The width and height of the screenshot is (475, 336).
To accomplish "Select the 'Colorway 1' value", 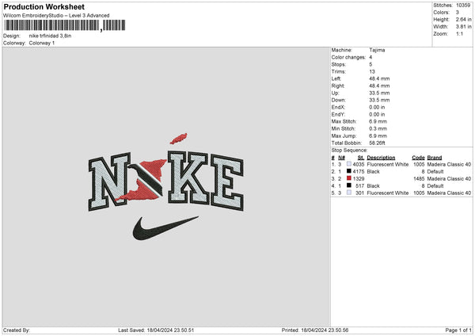I will coord(42,43).
